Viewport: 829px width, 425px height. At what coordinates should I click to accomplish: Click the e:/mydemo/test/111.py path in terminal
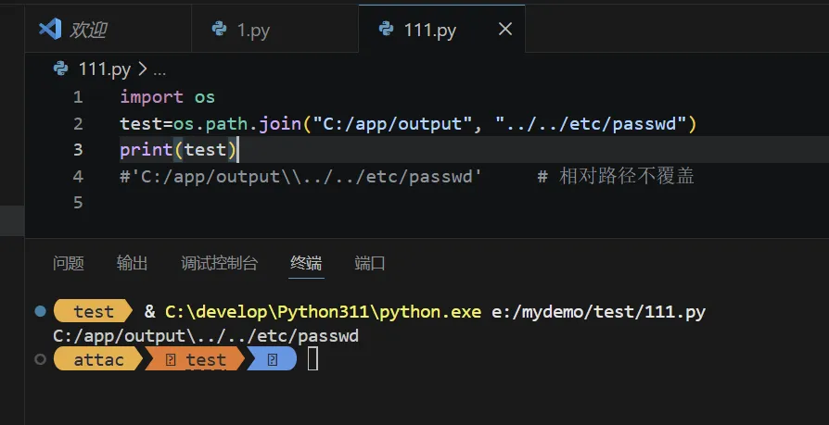click(598, 311)
